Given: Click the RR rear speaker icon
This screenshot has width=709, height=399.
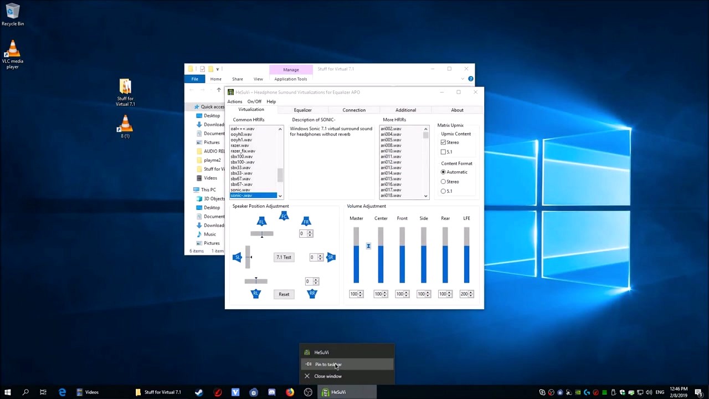Looking at the screenshot, I should [312, 294].
